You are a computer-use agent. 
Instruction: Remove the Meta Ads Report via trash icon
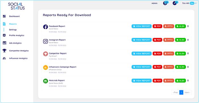(x=188, y=81)
